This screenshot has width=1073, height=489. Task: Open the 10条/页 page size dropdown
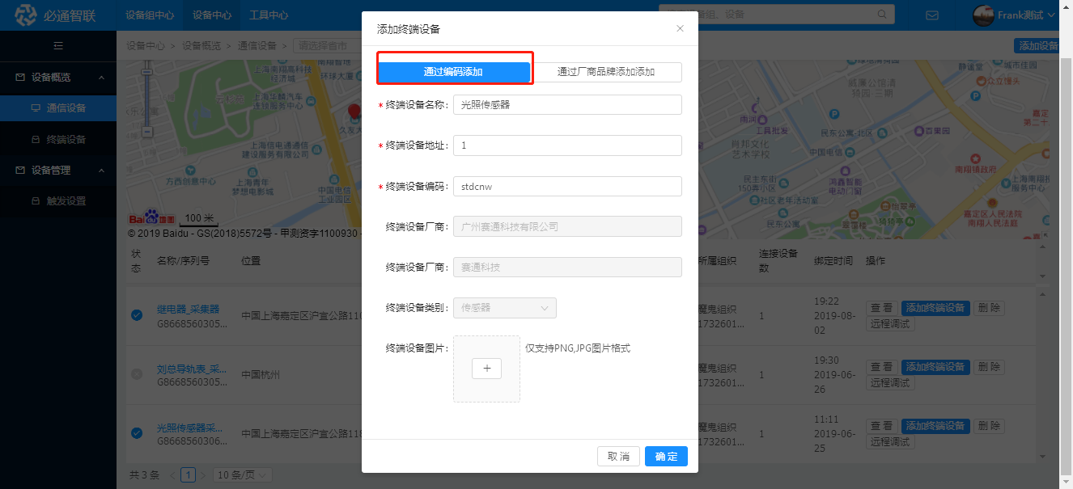(243, 475)
